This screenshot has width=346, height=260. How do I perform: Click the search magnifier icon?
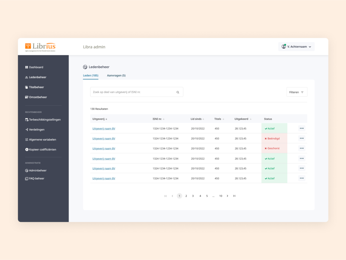pyautogui.click(x=178, y=92)
